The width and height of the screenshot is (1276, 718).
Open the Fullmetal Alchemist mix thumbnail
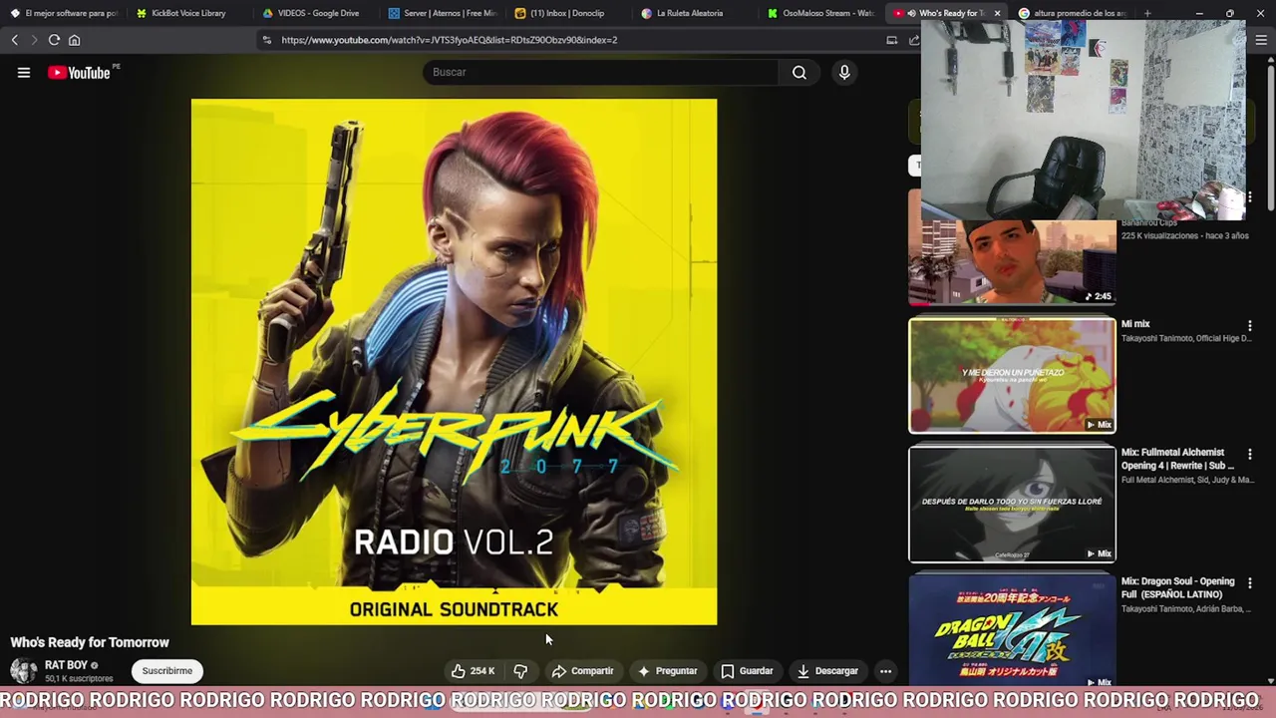pos(1012,504)
